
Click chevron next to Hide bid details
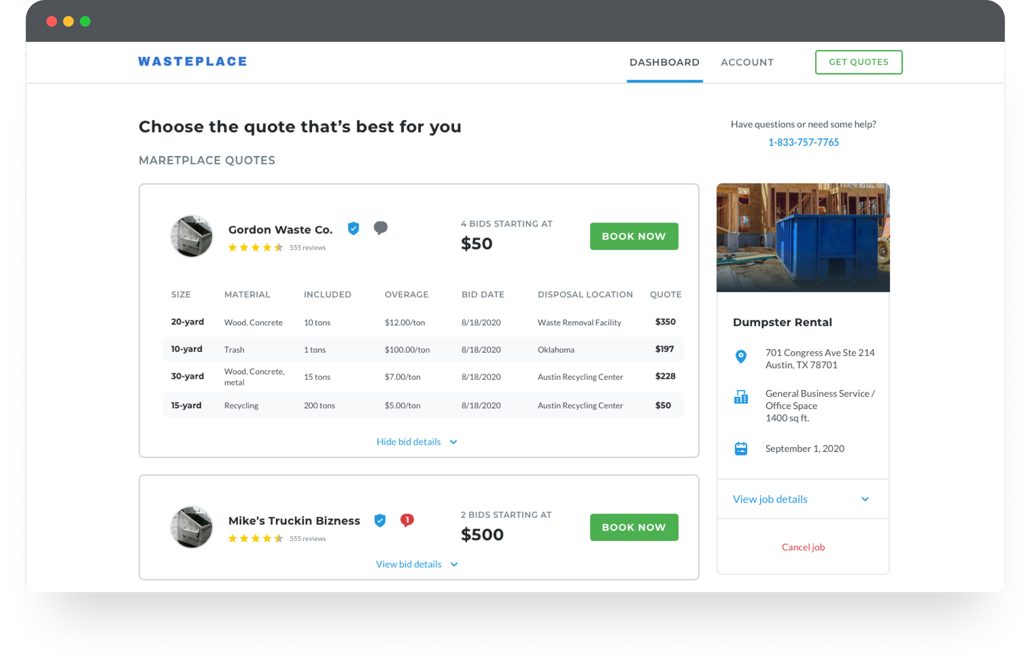click(x=453, y=442)
